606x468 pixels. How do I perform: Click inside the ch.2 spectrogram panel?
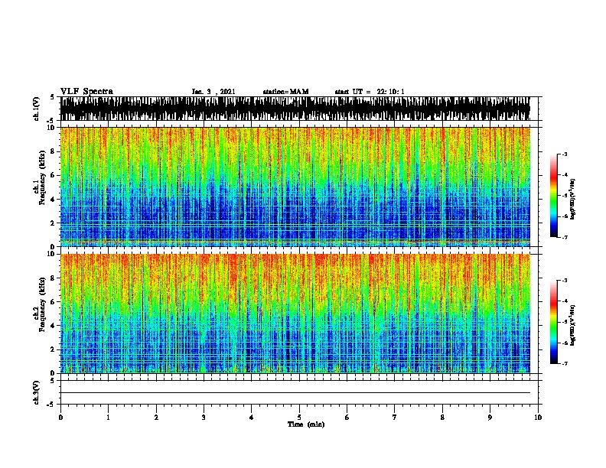pyautogui.click(x=295, y=314)
